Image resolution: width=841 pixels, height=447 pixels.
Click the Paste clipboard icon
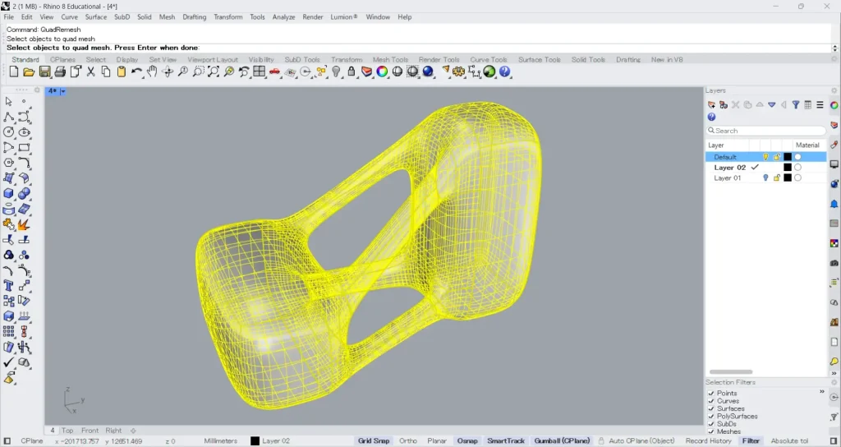[122, 72]
